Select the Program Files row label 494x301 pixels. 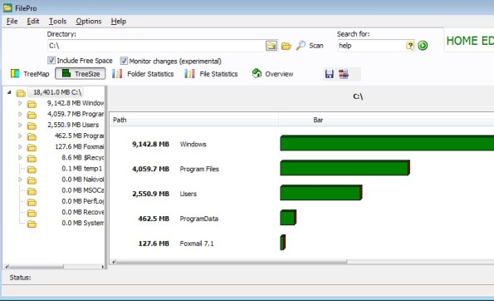[199, 169]
